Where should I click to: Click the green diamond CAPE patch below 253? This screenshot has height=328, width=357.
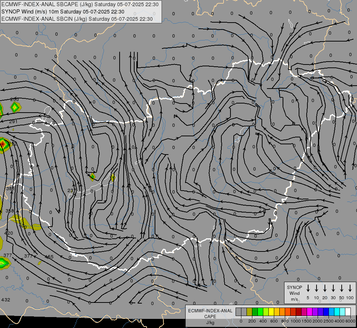pos(15,107)
